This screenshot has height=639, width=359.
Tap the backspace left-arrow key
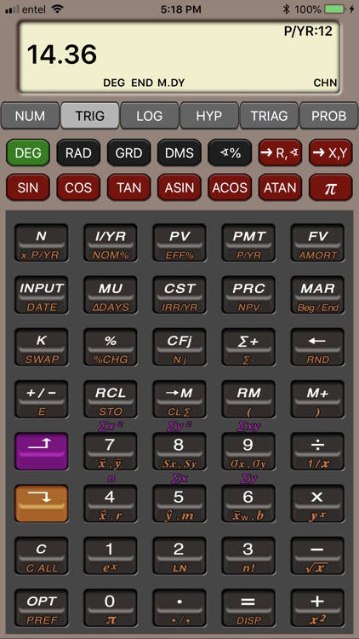[317, 347]
